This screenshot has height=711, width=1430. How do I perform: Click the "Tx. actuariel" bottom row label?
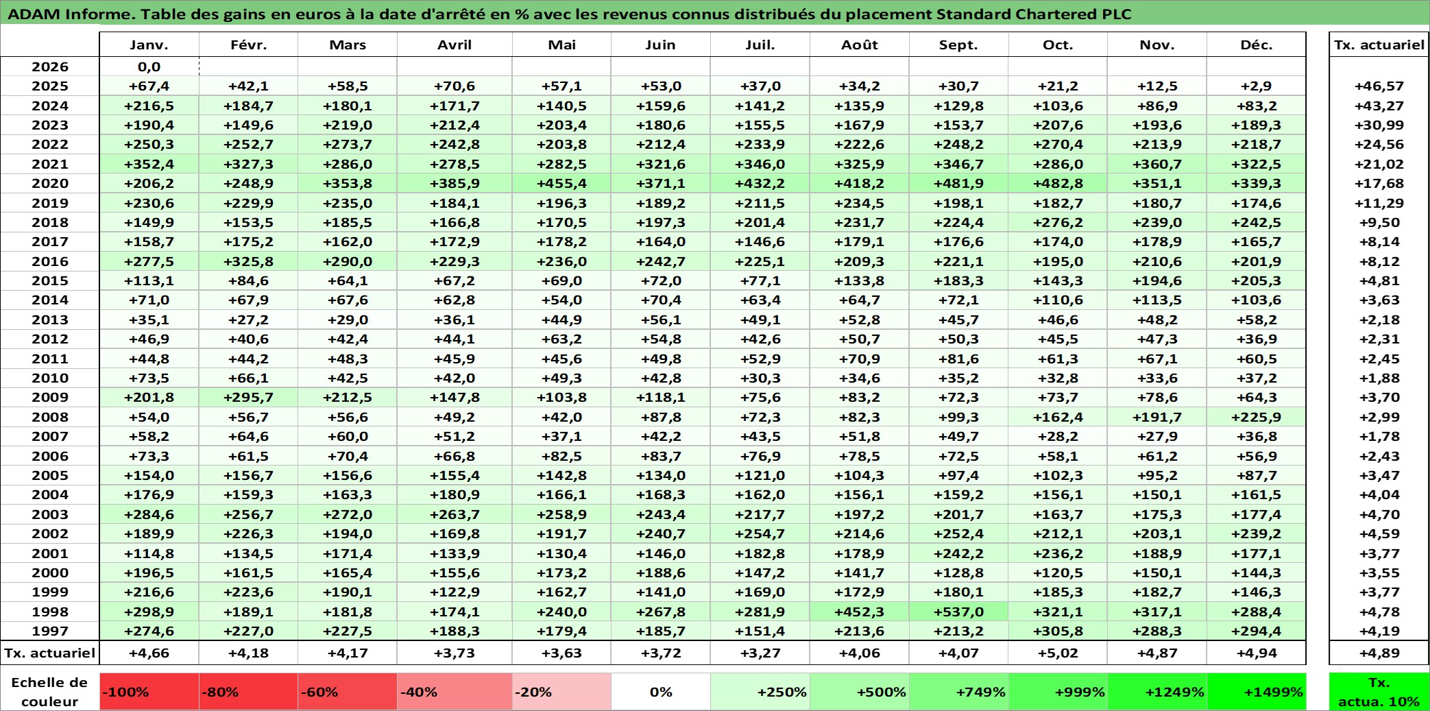coord(50,653)
